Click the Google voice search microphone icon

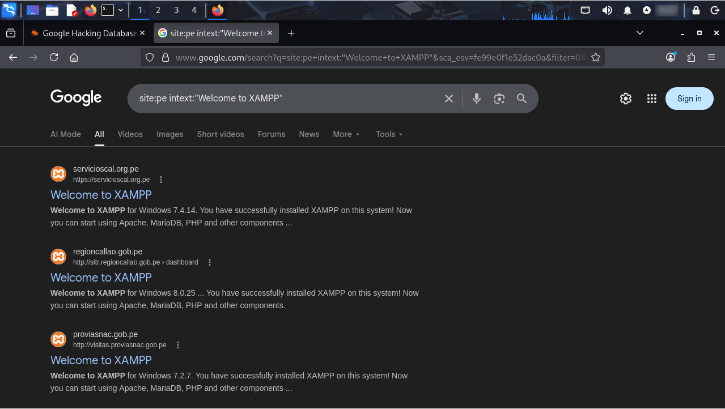click(477, 99)
